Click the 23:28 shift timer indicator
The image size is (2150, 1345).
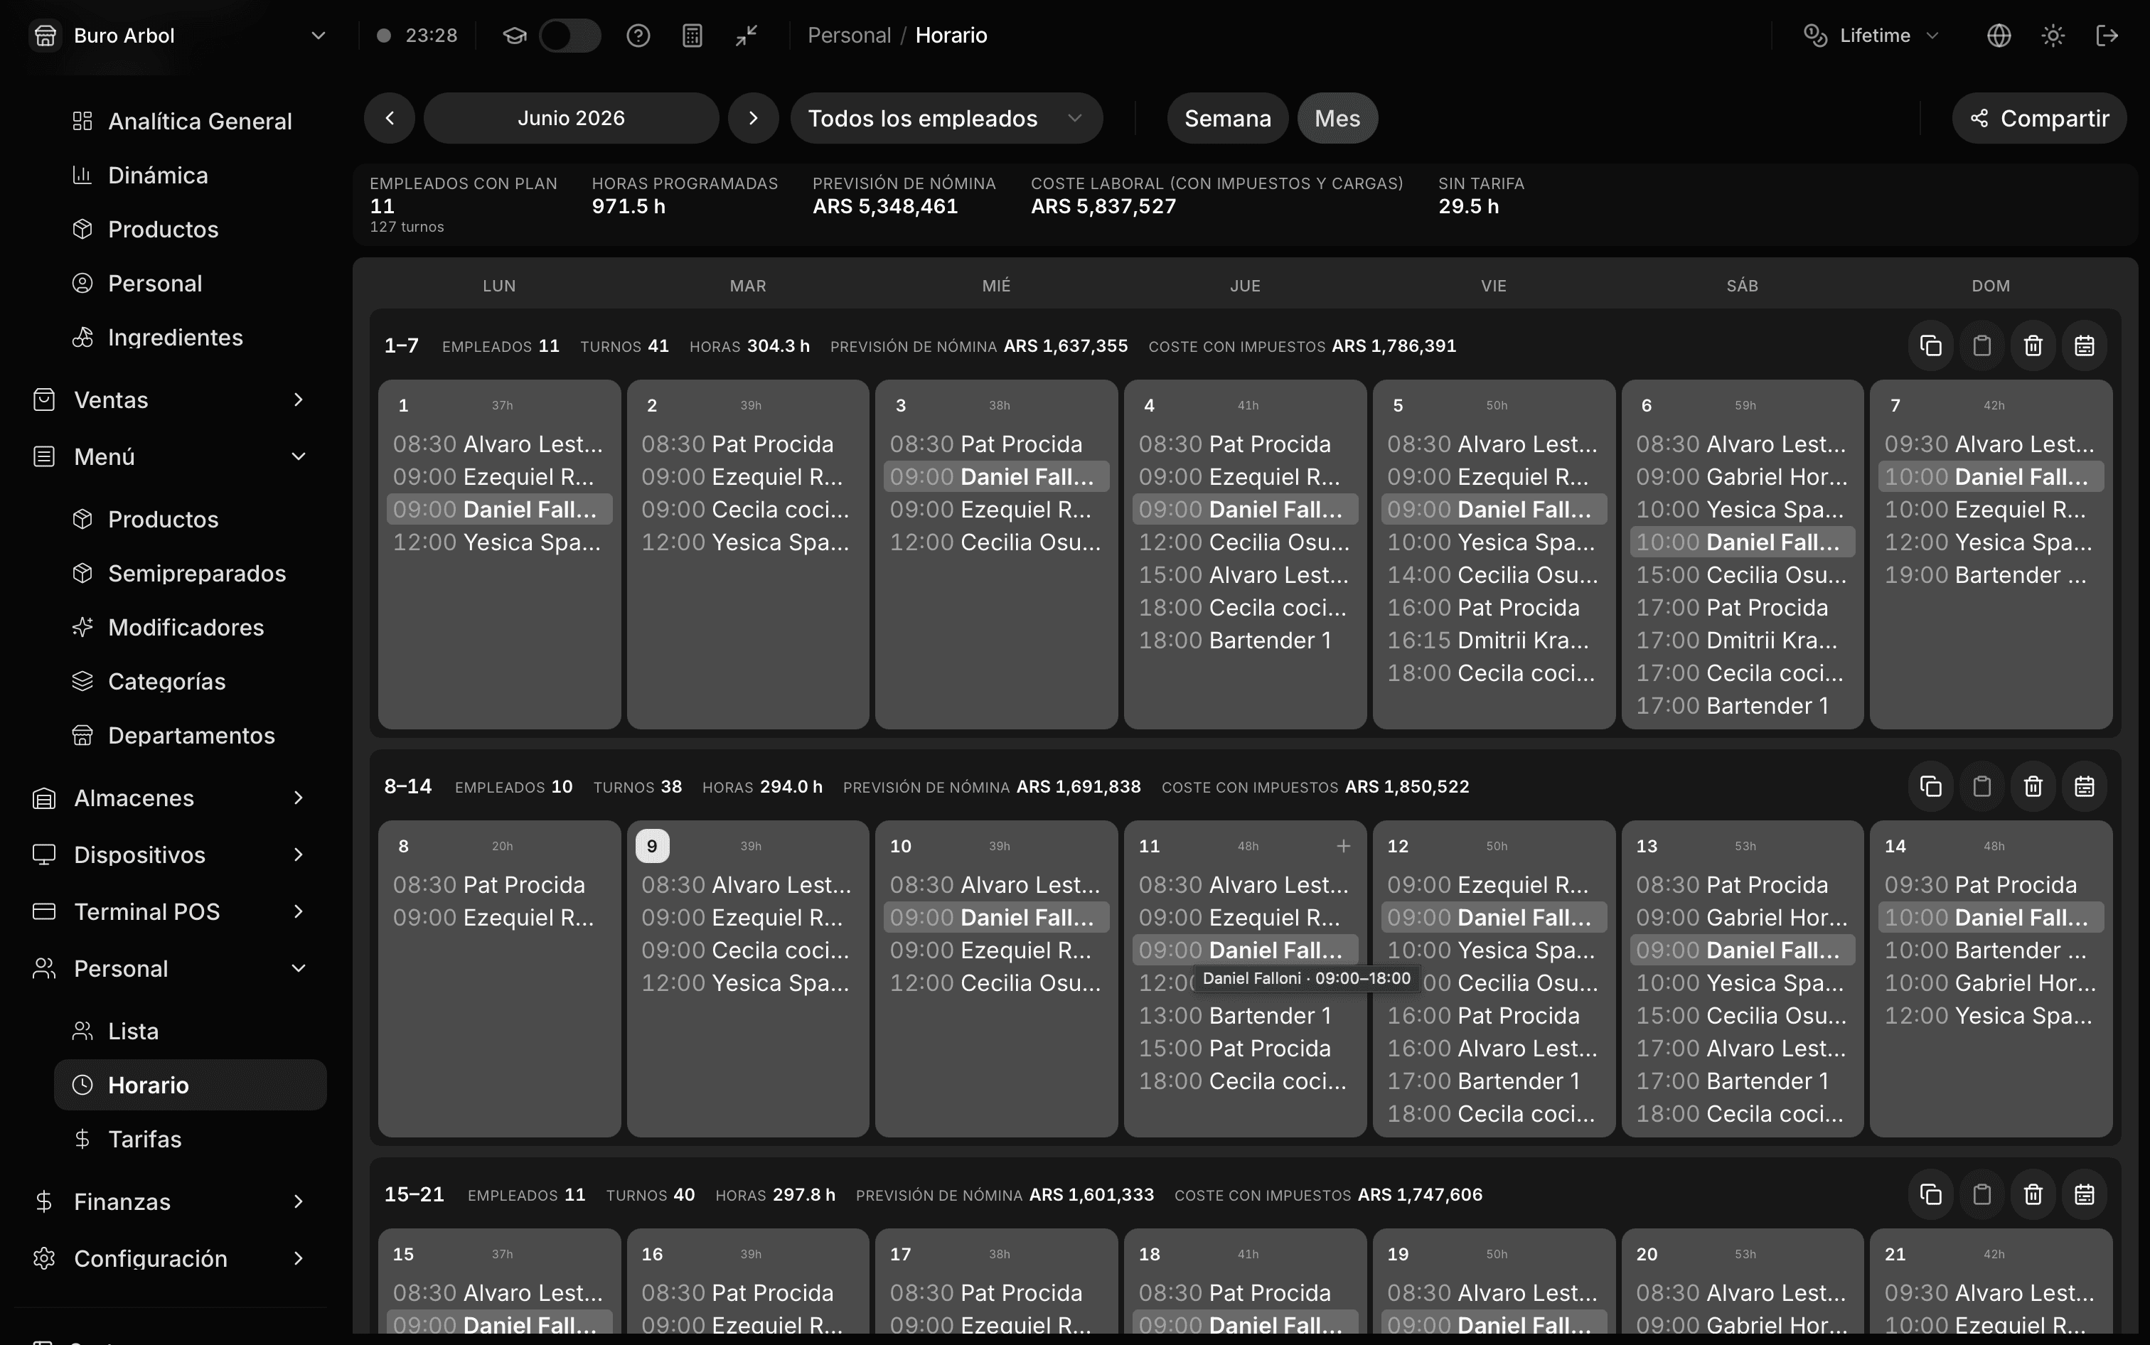coord(417,36)
